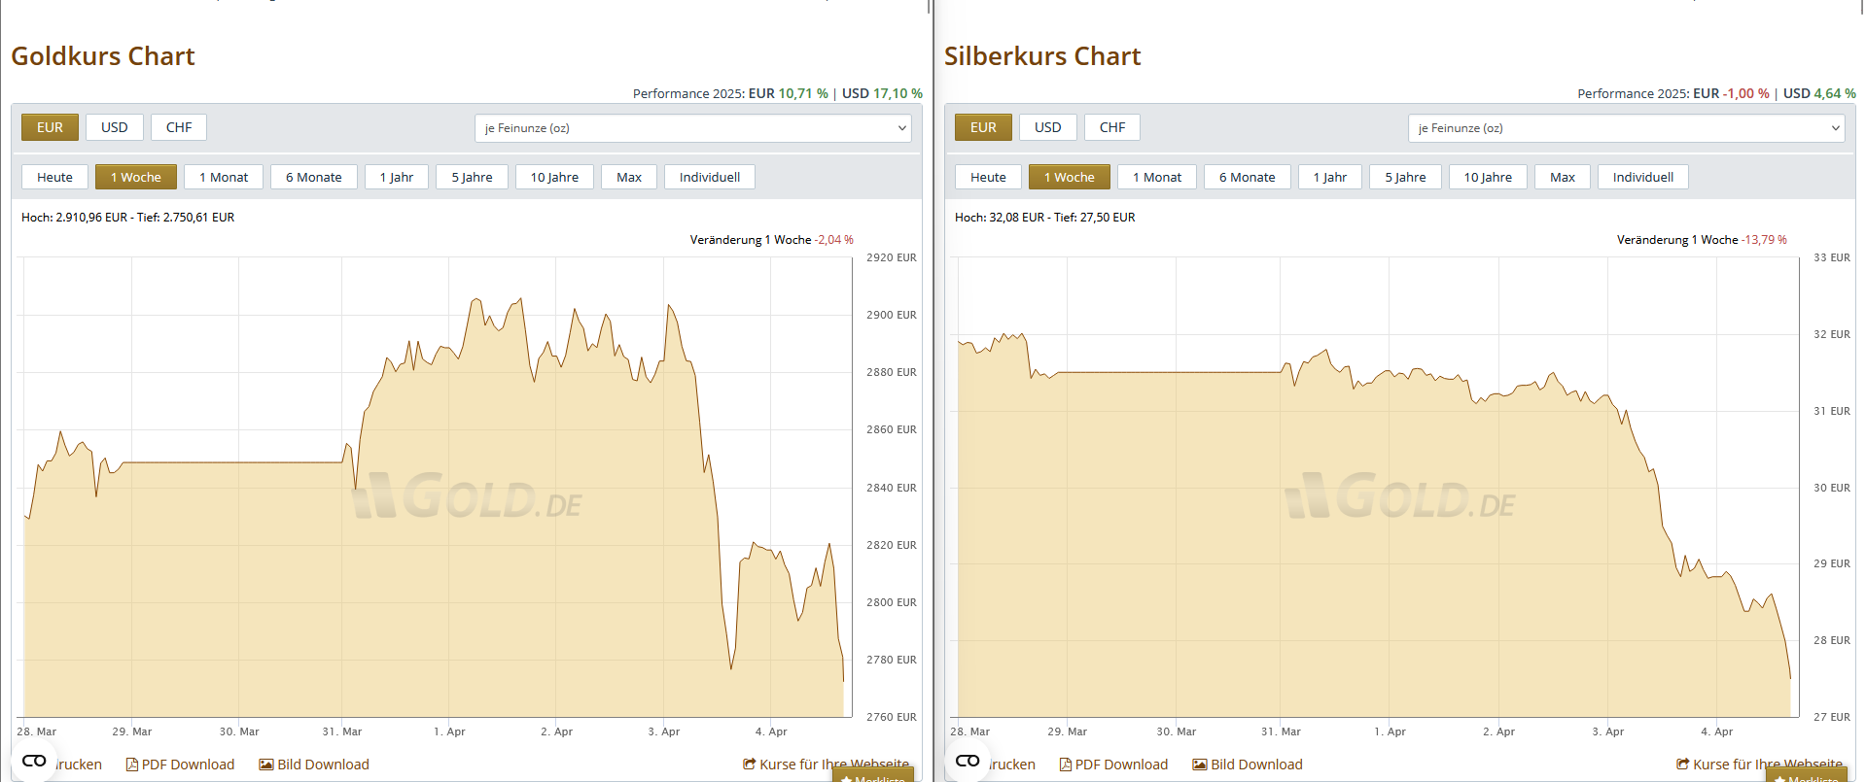1866x782 pixels.
Task: Click 'Hoch: 32,08 EUR - Tief: 27,50 EUR' text
Action: coord(1045,218)
